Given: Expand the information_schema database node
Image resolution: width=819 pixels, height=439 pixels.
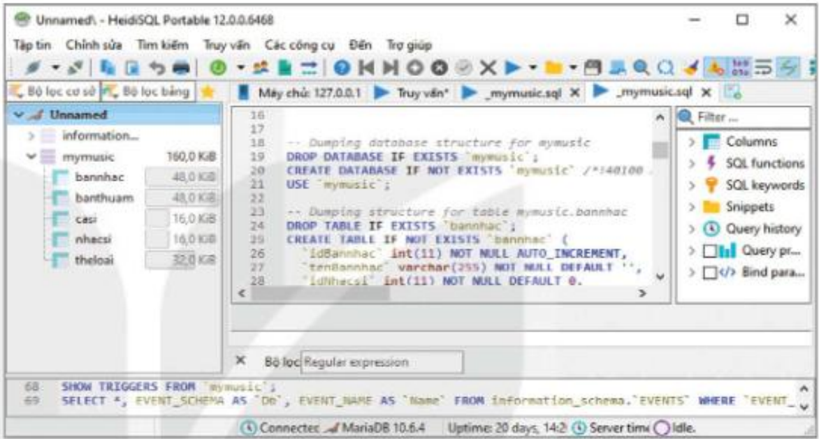Looking at the screenshot, I should [x=31, y=136].
